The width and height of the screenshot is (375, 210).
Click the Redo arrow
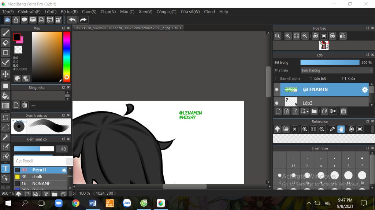[x=83, y=20]
